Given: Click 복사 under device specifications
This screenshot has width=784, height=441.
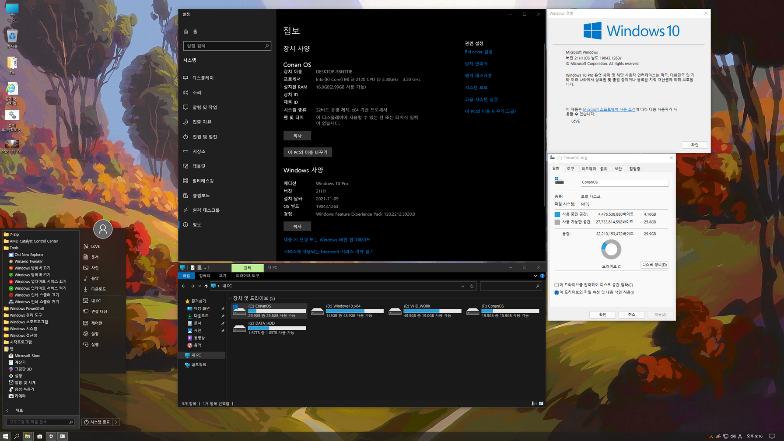Looking at the screenshot, I should (x=297, y=136).
